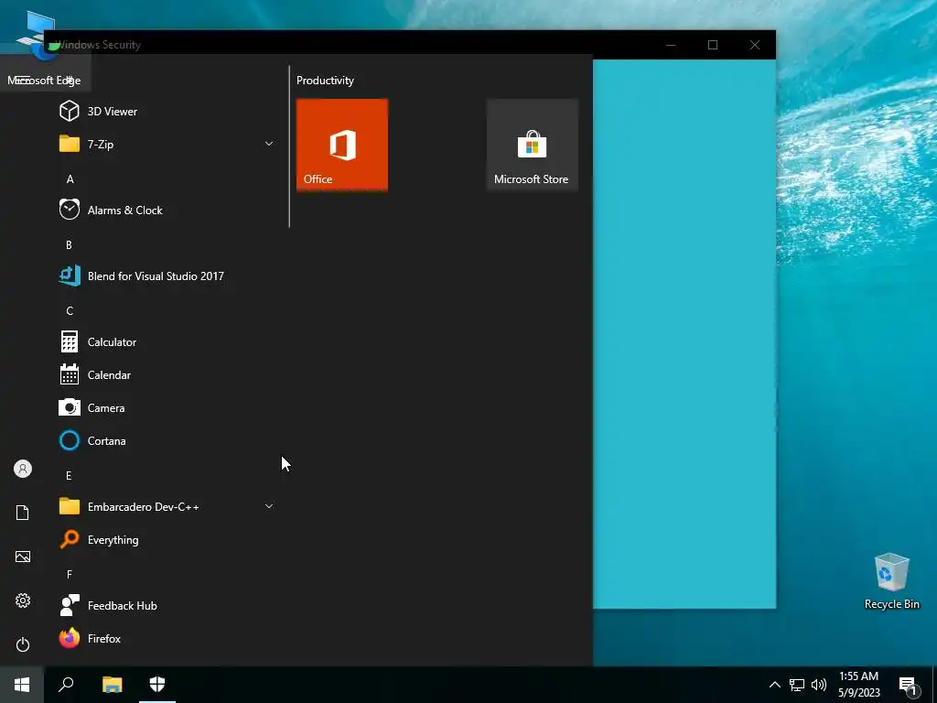Screen dimensions: 937x703
Task: Jump to letter B section header
Action: (x=69, y=244)
